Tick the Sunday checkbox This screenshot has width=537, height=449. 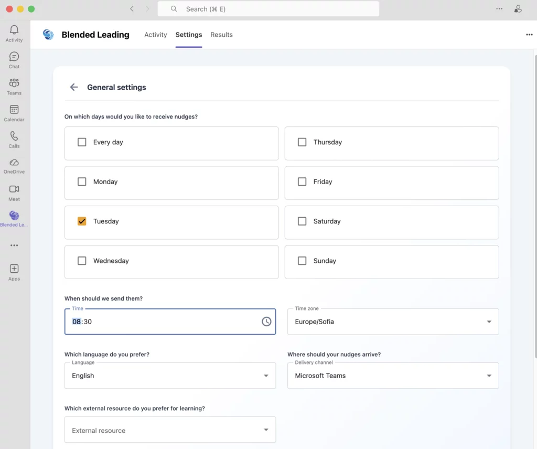[302, 261]
